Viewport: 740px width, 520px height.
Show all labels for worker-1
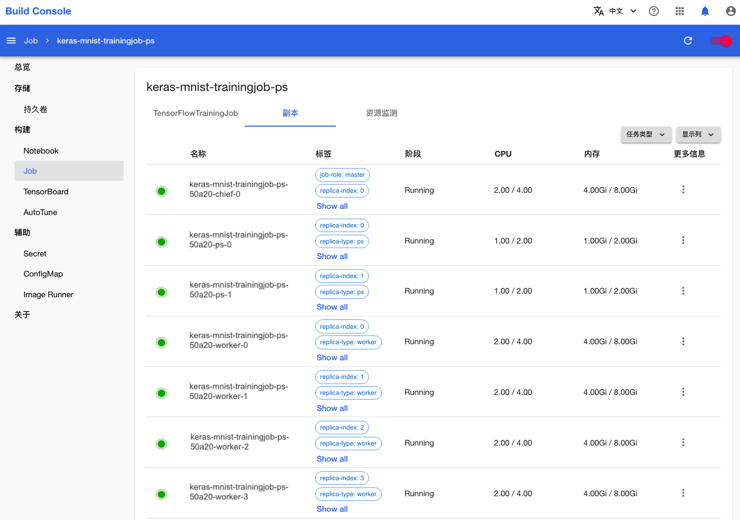pyautogui.click(x=332, y=408)
